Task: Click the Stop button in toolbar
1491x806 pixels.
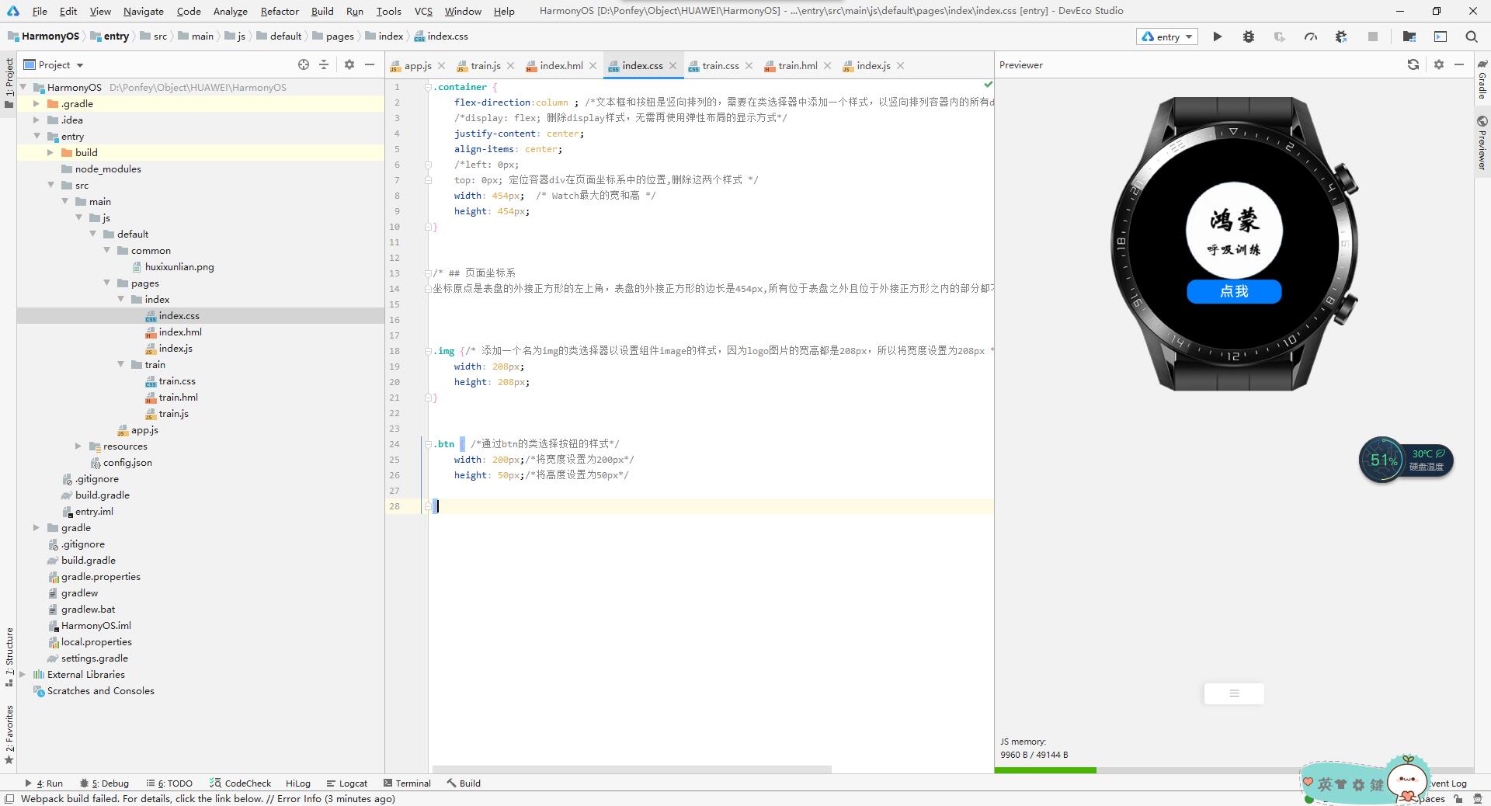Action: [1372, 36]
